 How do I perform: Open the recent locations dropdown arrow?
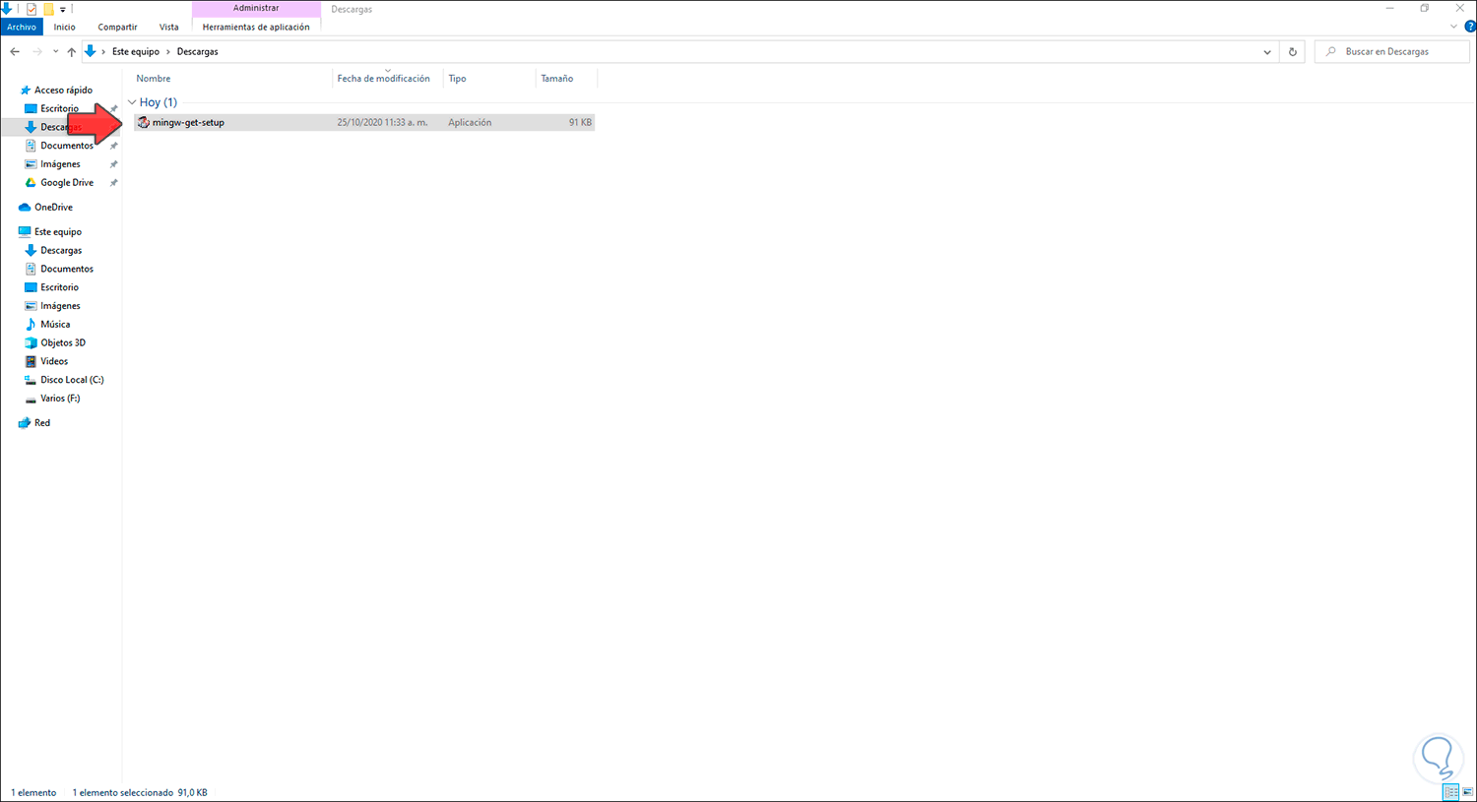coord(55,51)
